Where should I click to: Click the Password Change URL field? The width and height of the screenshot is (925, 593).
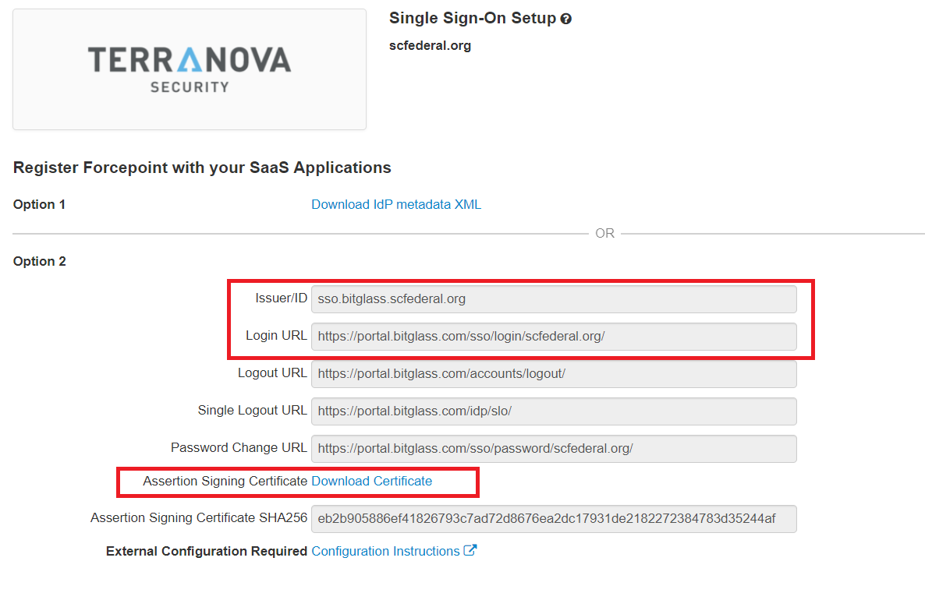(554, 448)
